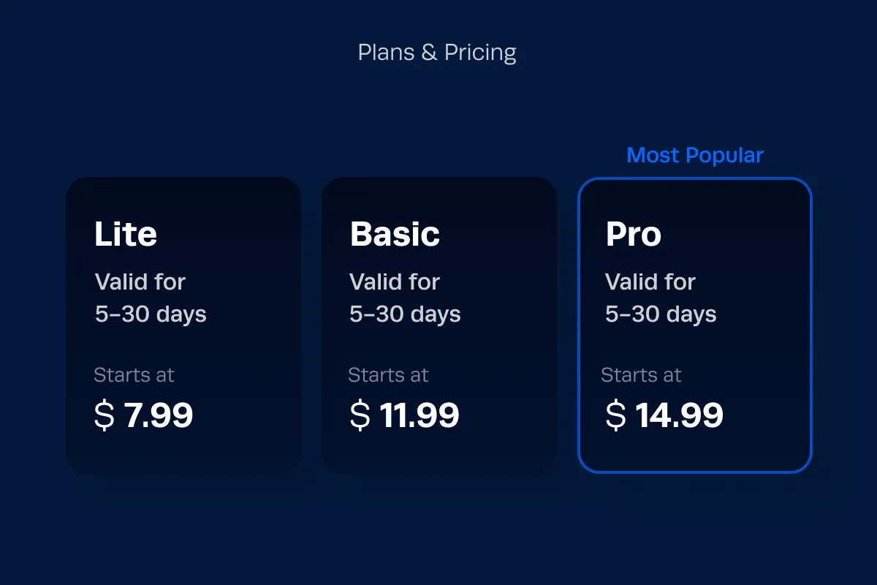
Task: Click the $ 11.99 price
Action: [x=405, y=415]
